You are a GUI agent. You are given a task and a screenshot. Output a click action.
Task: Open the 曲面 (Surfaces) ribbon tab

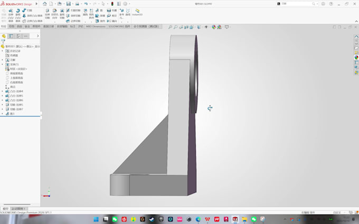[x=19, y=26]
